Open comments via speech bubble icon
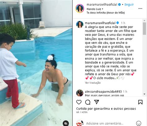 point(88,102)
